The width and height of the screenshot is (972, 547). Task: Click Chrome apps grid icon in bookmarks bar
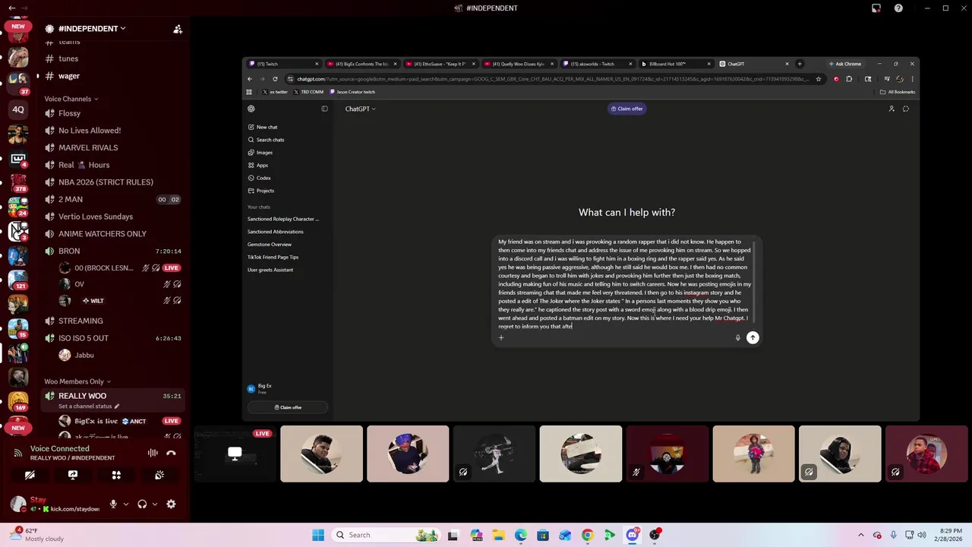pyautogui.click(x=249, y=92)
